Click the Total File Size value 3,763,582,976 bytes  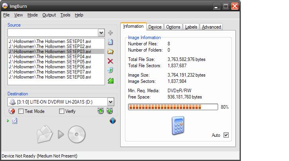tap(186, 59)
